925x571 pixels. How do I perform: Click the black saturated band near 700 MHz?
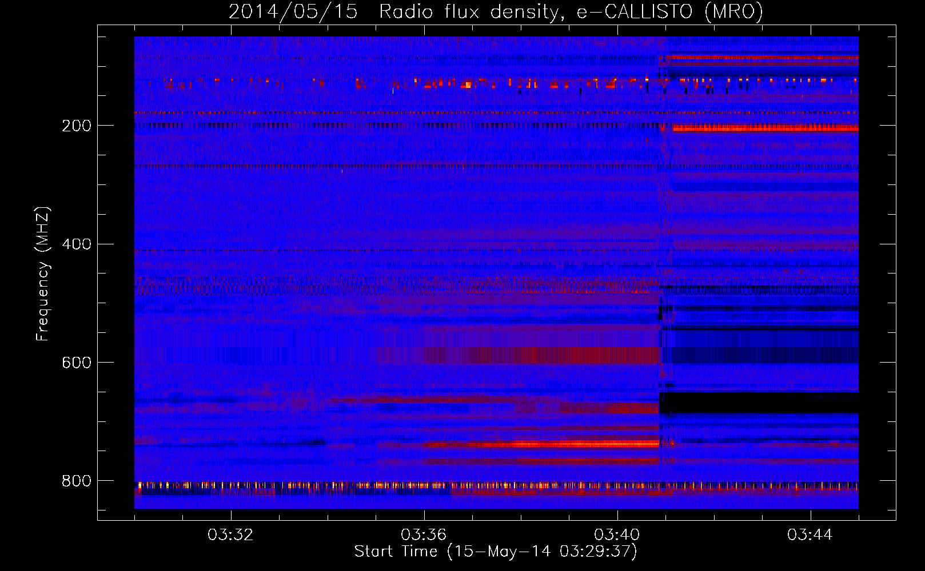759,403
